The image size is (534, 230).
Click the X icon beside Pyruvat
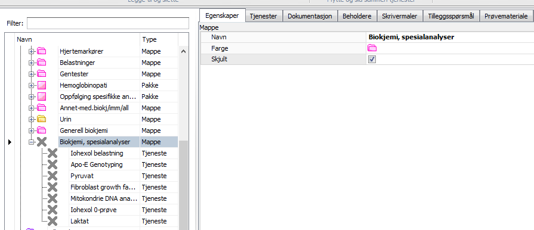(x=53, y=176)
